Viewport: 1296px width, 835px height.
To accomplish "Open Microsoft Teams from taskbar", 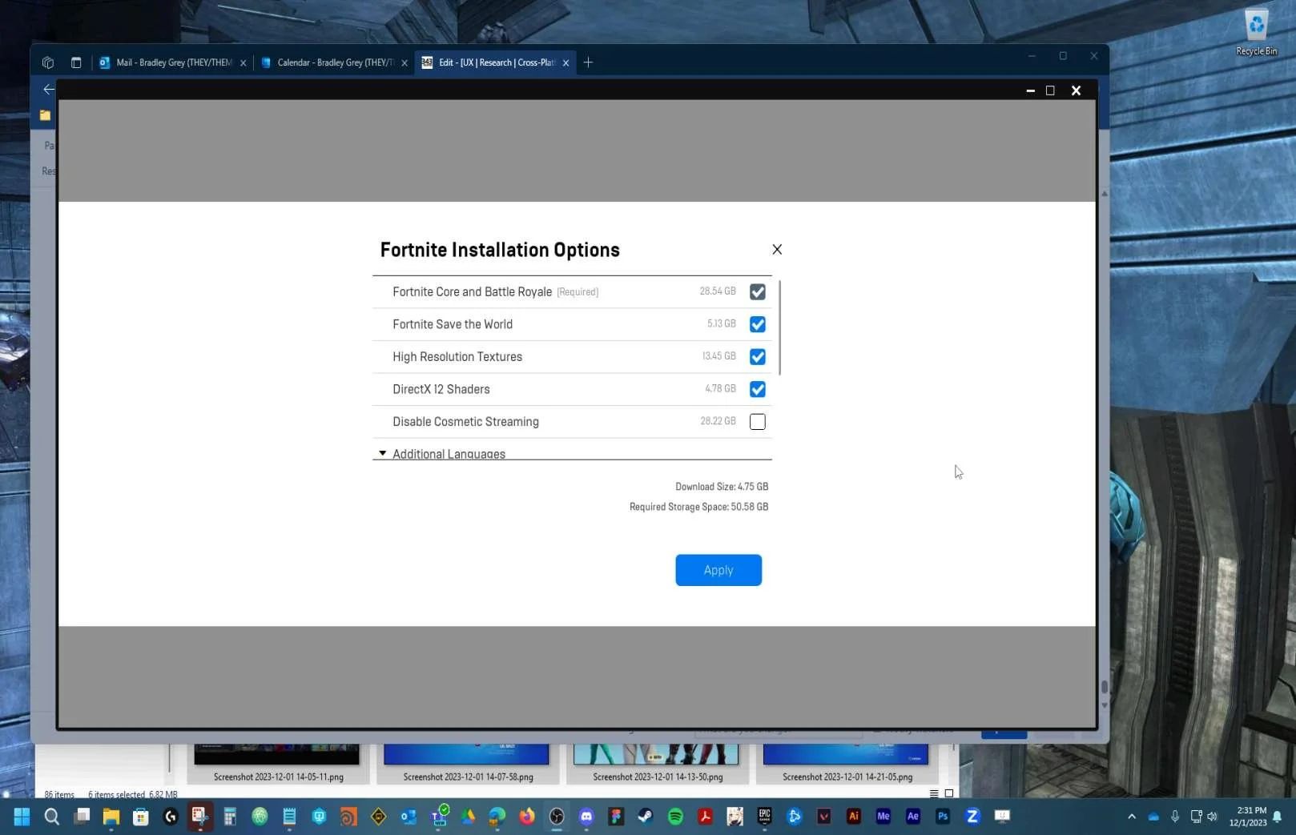I will tap(438, 817).
